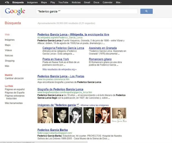Filter by Páginas en español
Screen dimensions: 172x143
point(15,89)
